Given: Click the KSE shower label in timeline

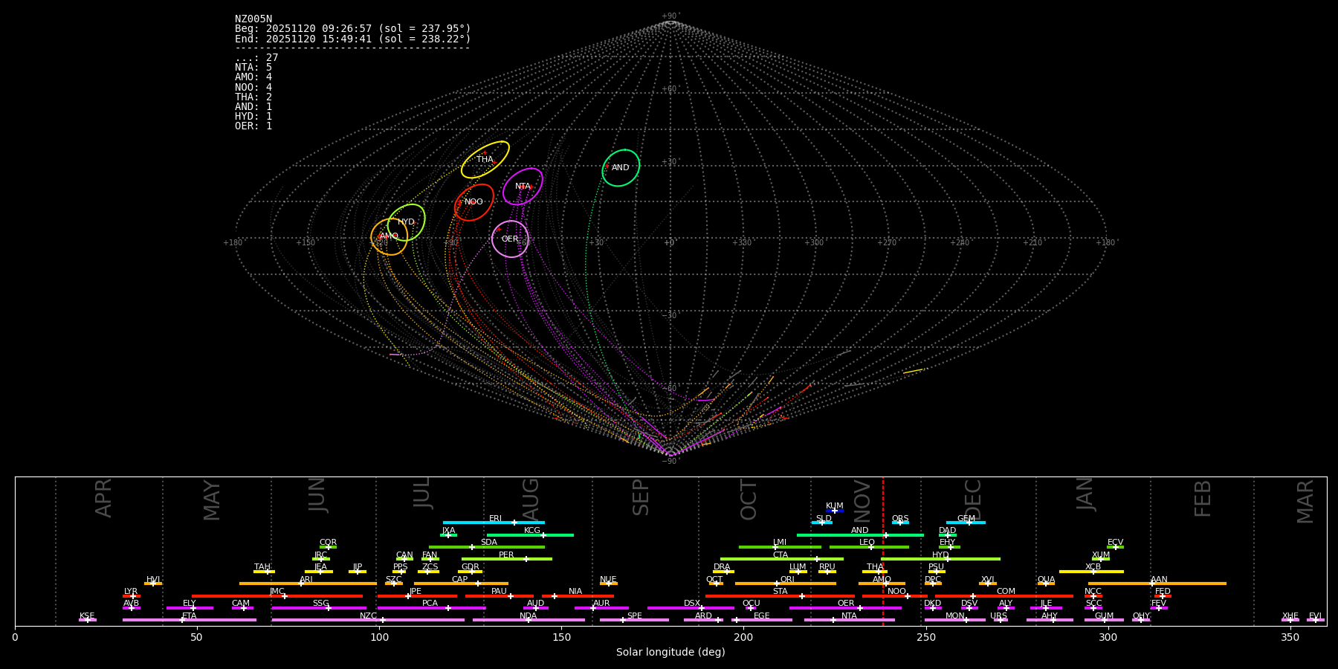Looking at the screenshot, I should point(87,616).
